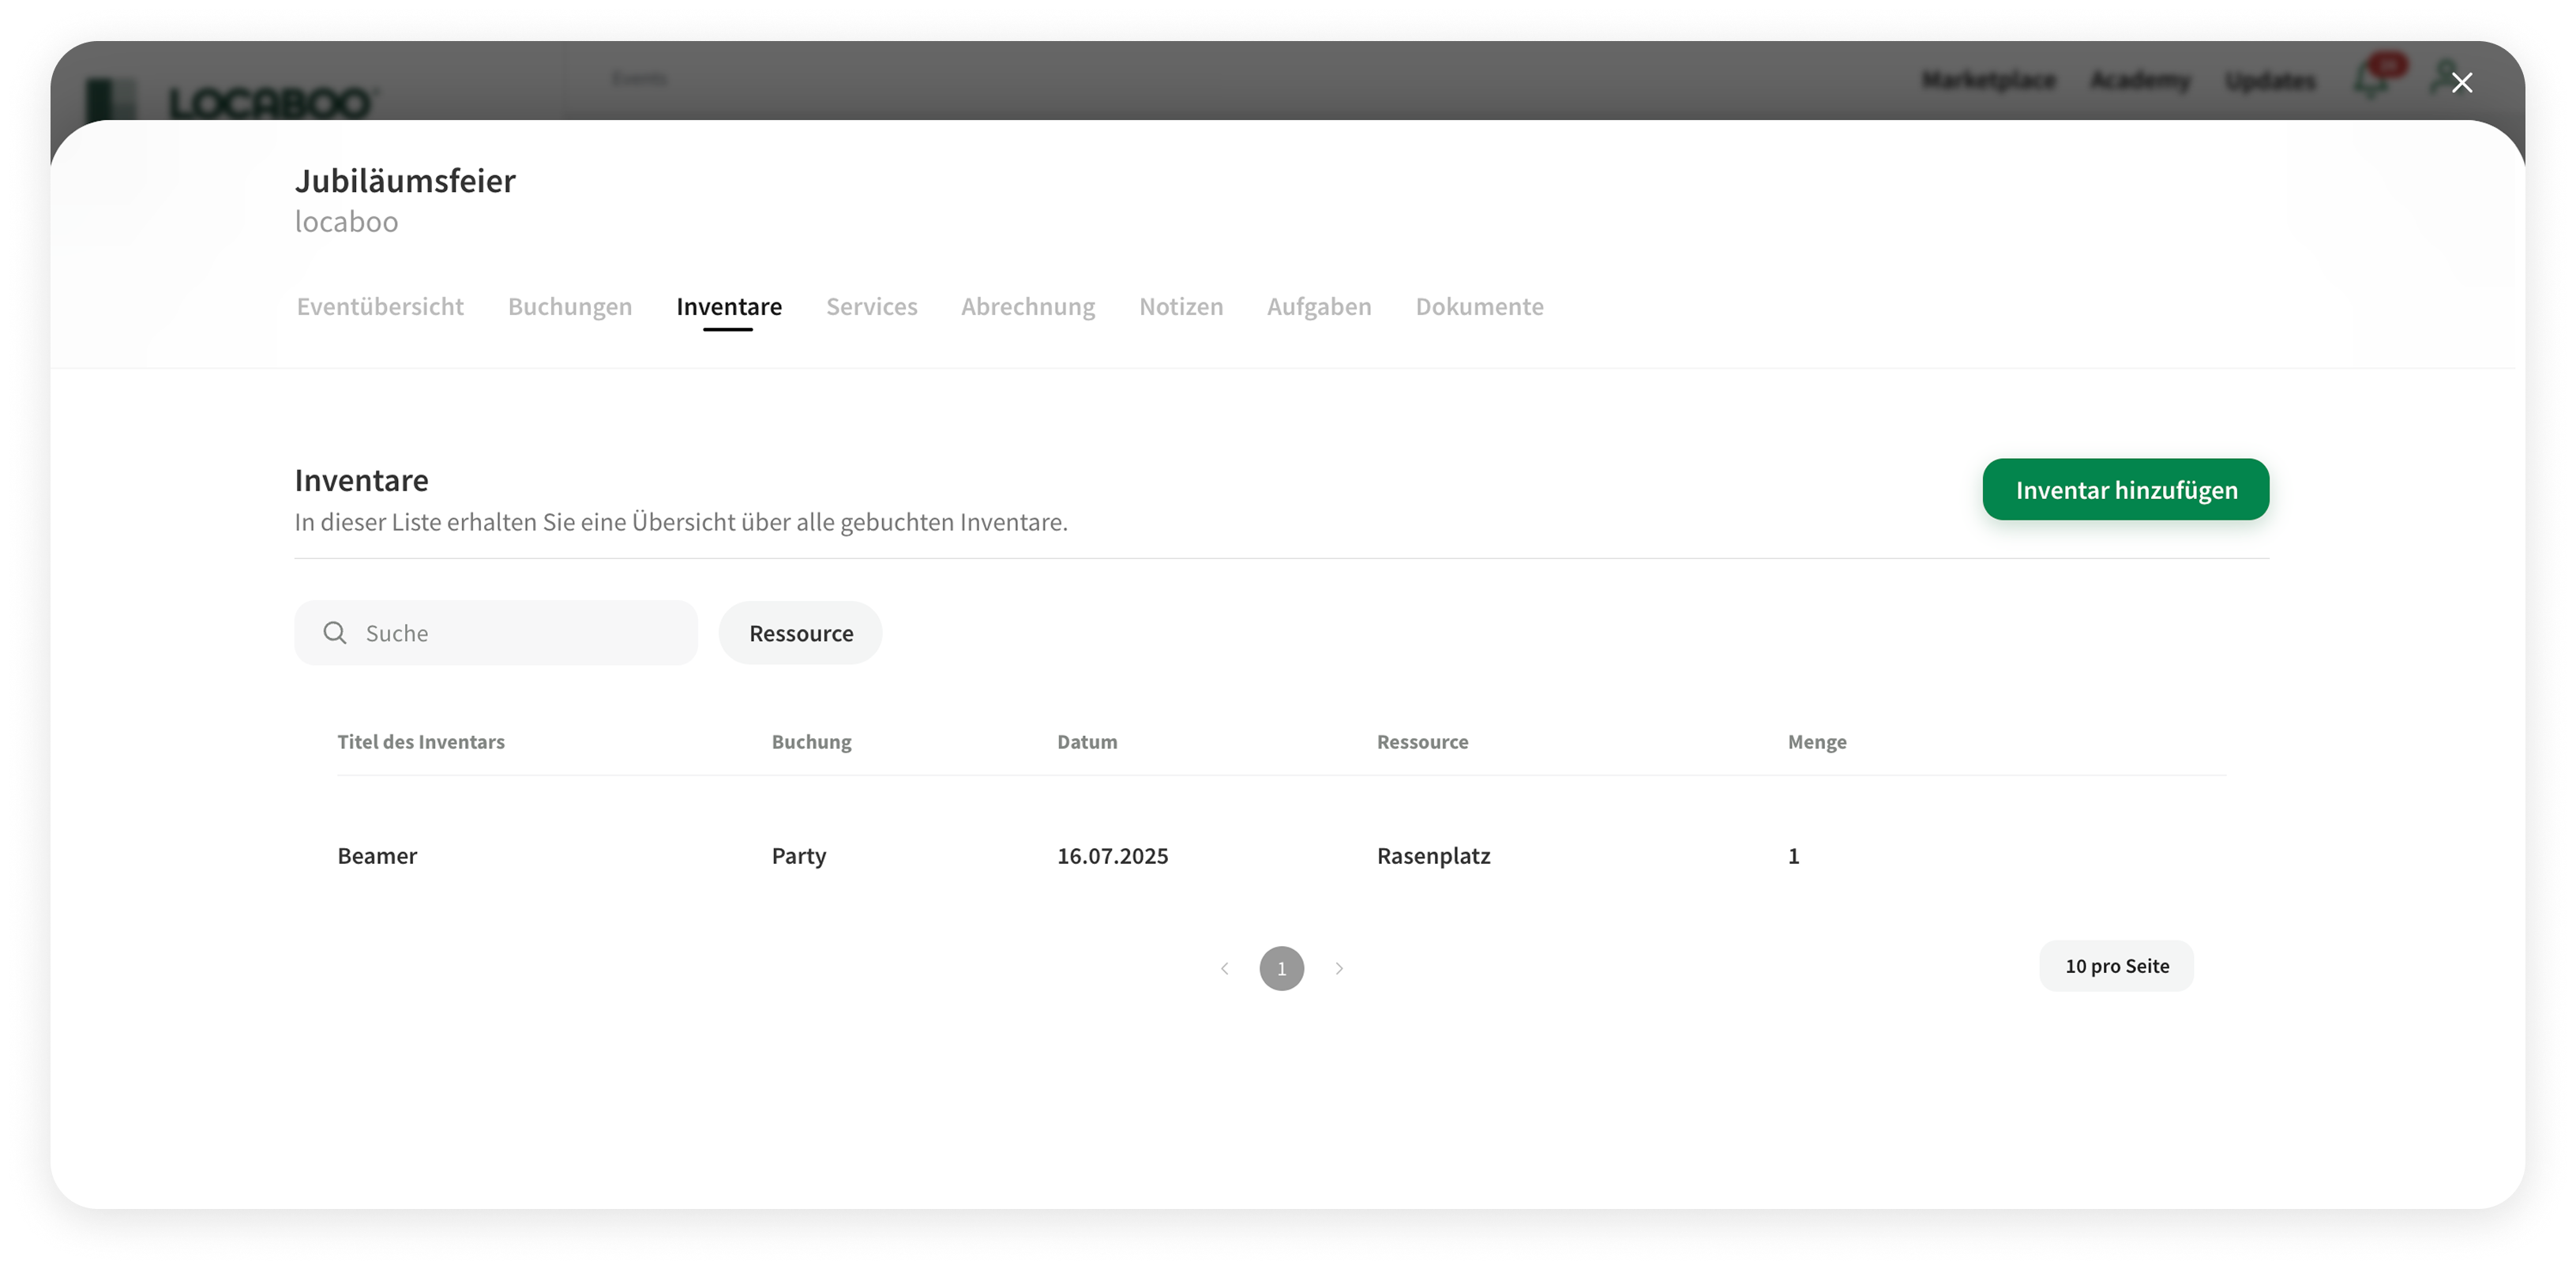Go to previous page arrow
Screen dimensions: 2576x1269
tap(1224, 968)
